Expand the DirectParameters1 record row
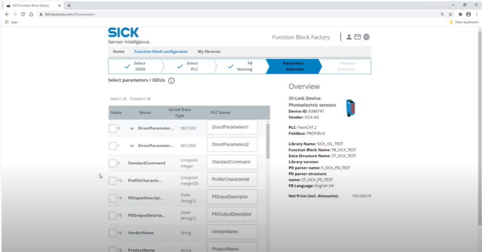The width and height of the screenshot is (482, 252). 132,129
